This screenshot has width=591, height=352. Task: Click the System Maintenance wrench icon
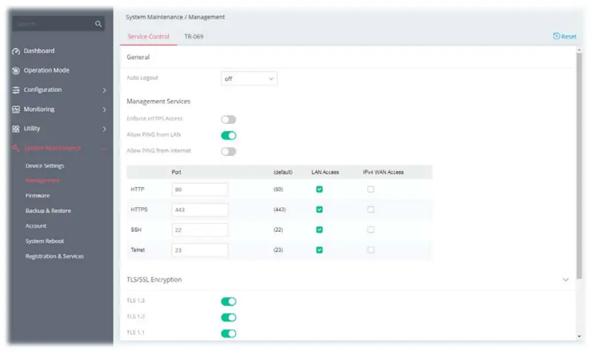tap(16, 149)
